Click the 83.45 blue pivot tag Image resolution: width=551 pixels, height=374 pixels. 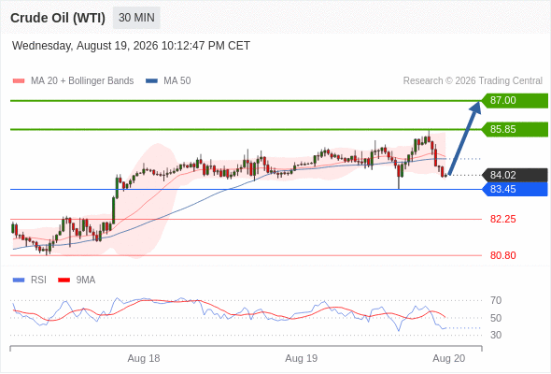pyautogui.click(x=515, y=189)
